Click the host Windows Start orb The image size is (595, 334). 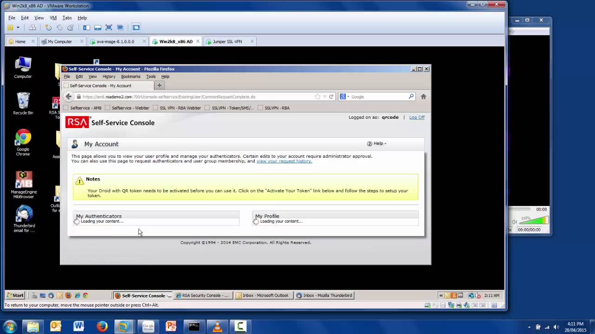coord(10,327)
